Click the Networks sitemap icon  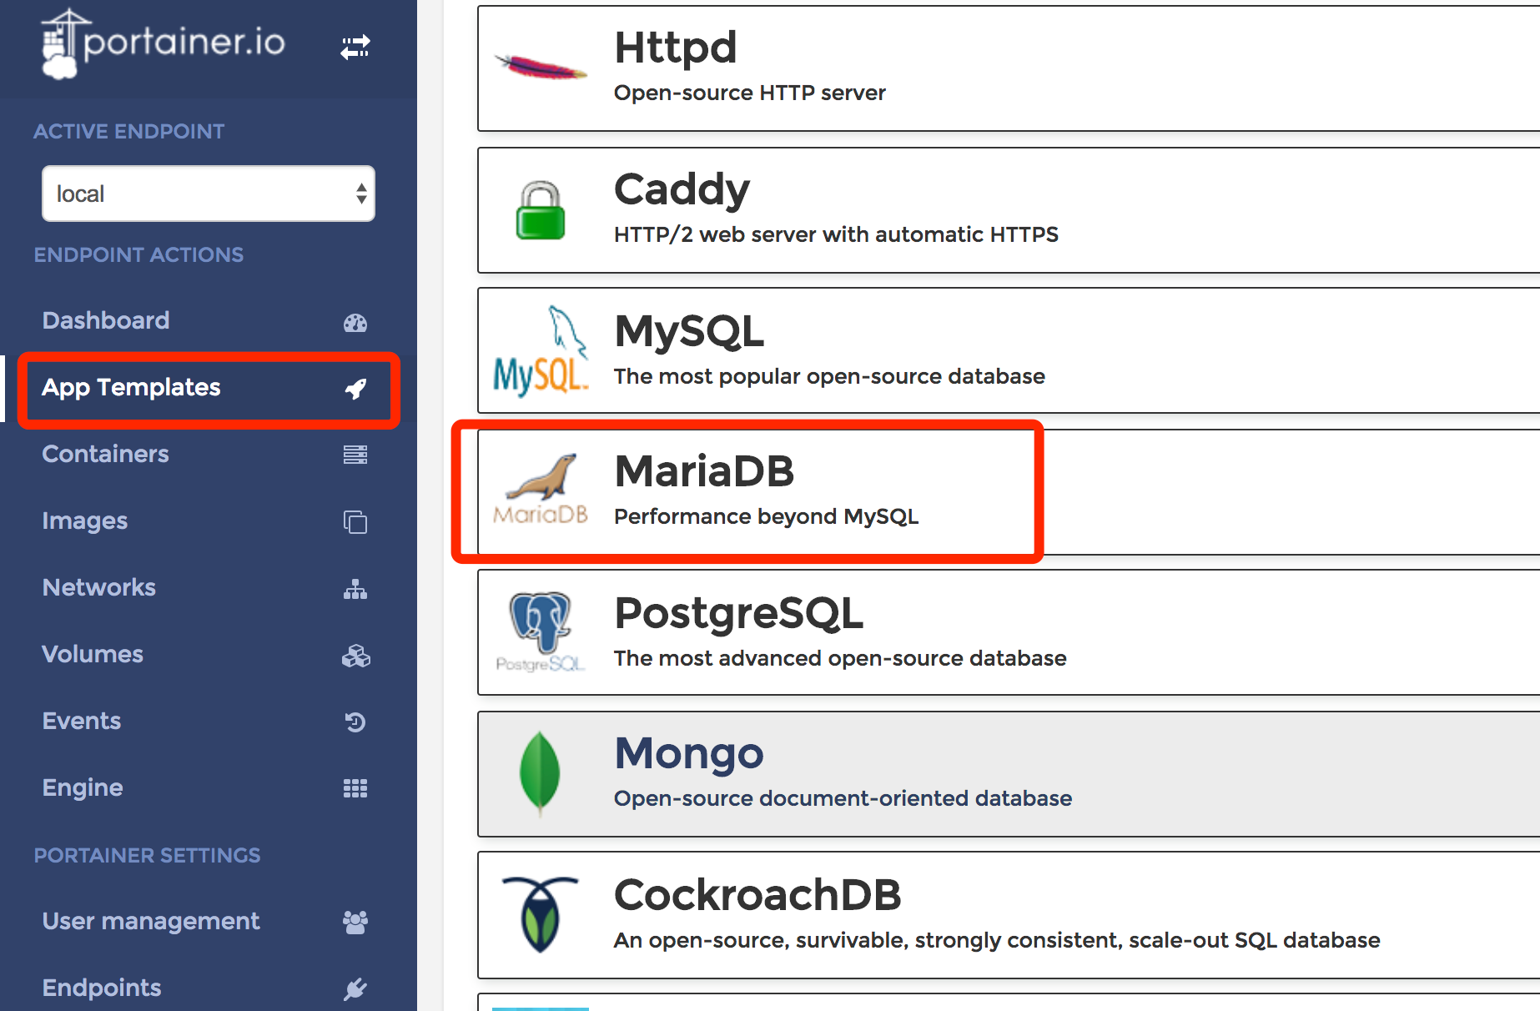(x=355, y=589)
